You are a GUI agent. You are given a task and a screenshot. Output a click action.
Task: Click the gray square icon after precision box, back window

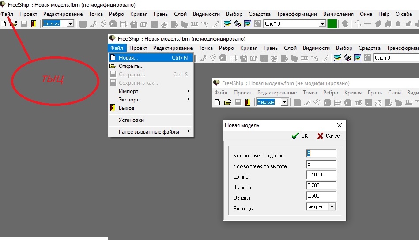pyautogui.click(x=83, y=24)
